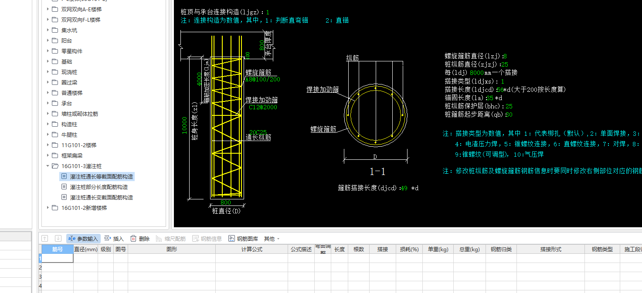Edit the 螺旋箍筋直径(lzj) value 8
This screenshot has width=642, height=293.
505,56
